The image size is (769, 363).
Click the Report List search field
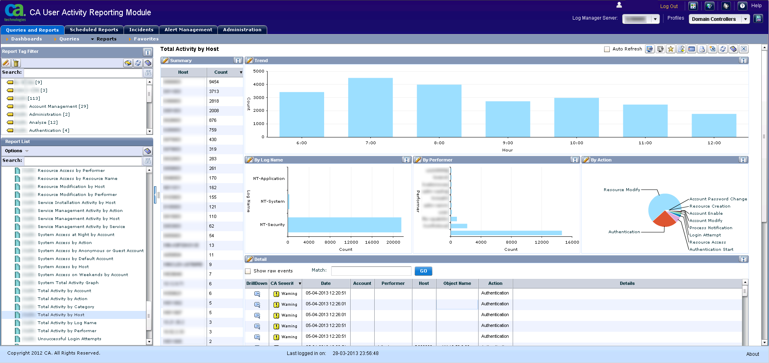pyautogui.click(x=83, y=161)
